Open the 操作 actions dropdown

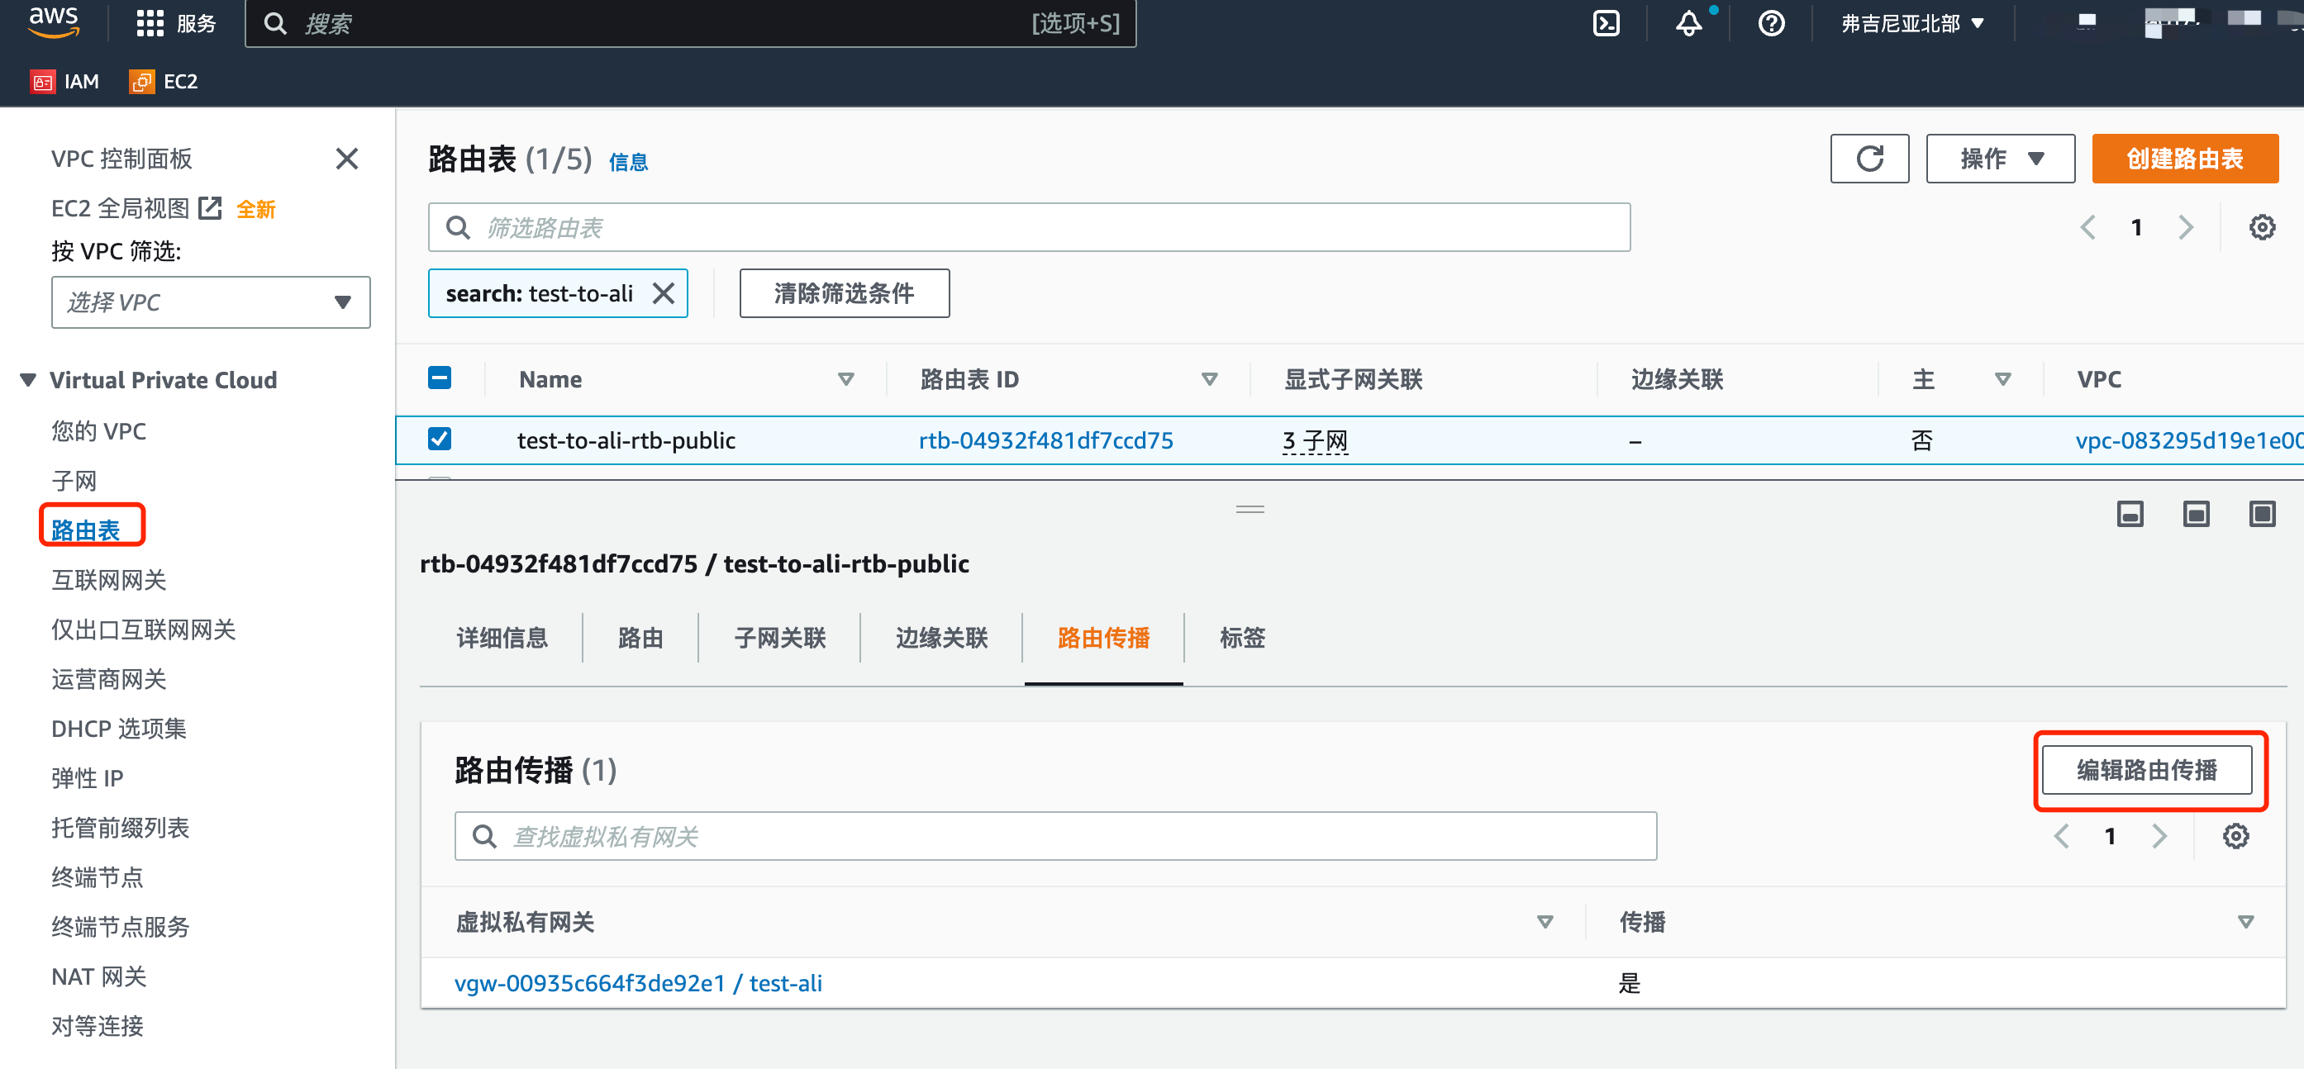[x=2000, y=159]
